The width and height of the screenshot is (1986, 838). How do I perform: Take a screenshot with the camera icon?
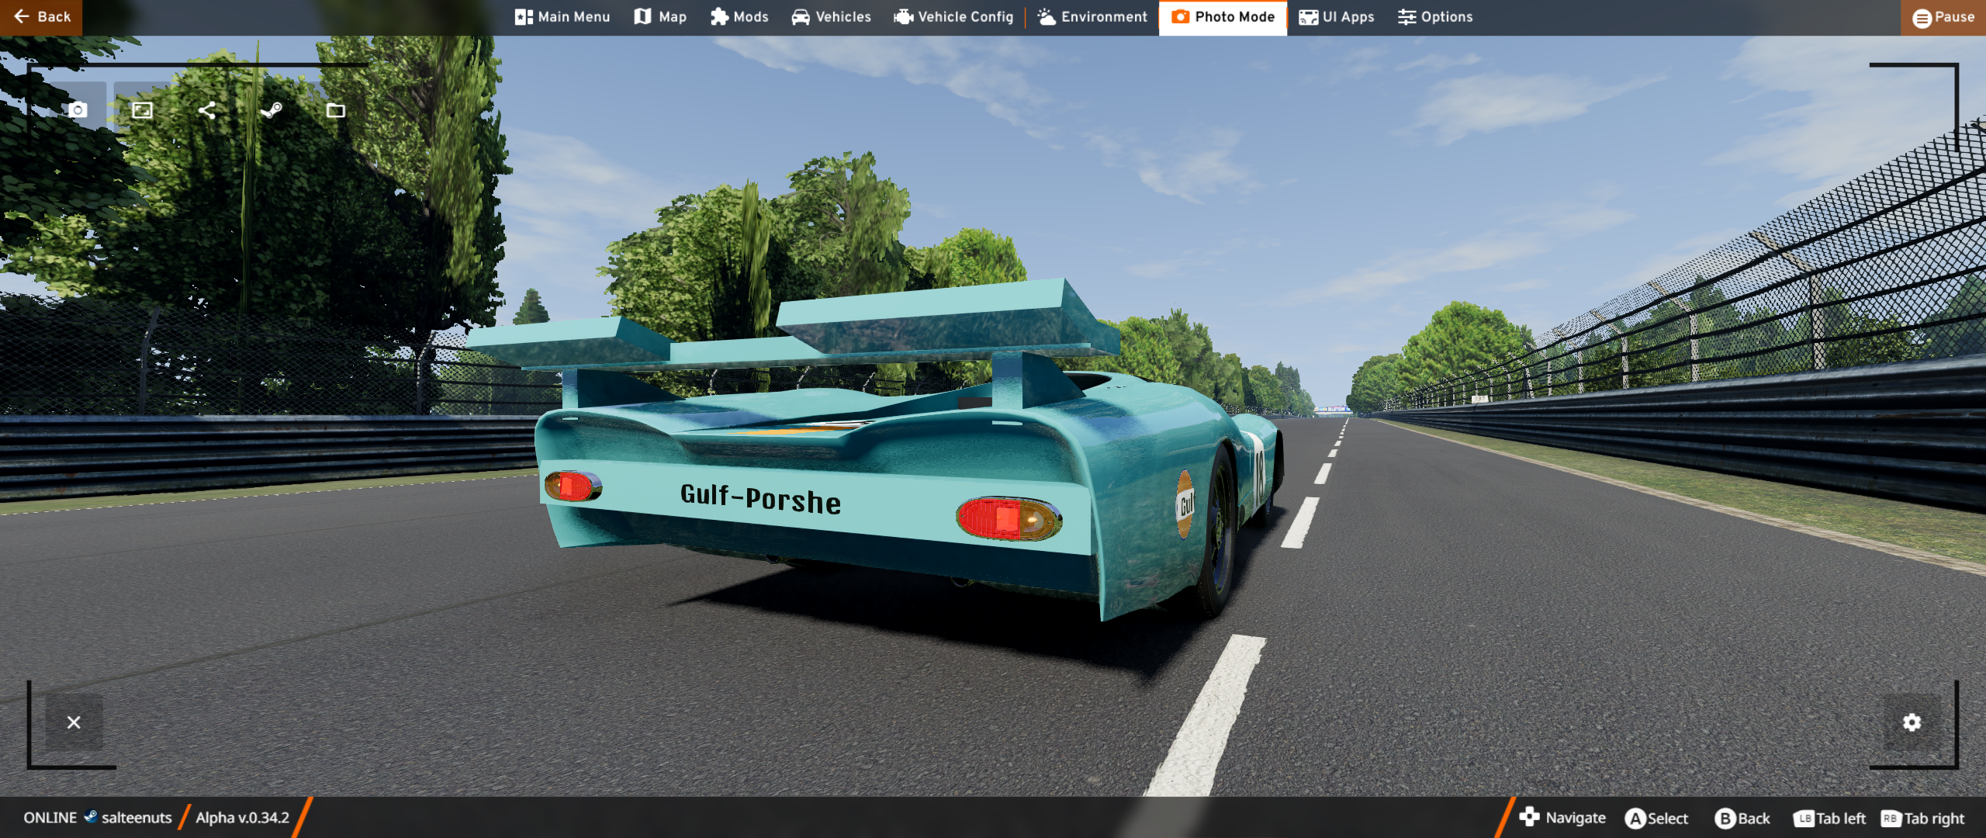pyautogui.click(x=78, y=110)
